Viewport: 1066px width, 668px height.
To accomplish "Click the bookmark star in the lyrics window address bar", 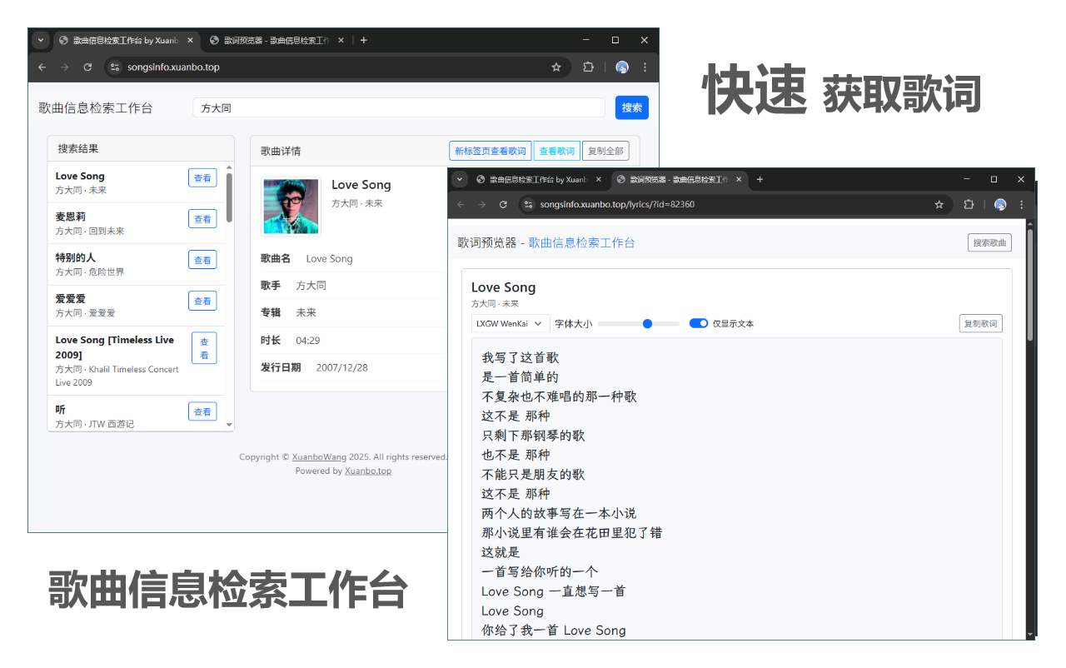I will pos(939,204).
